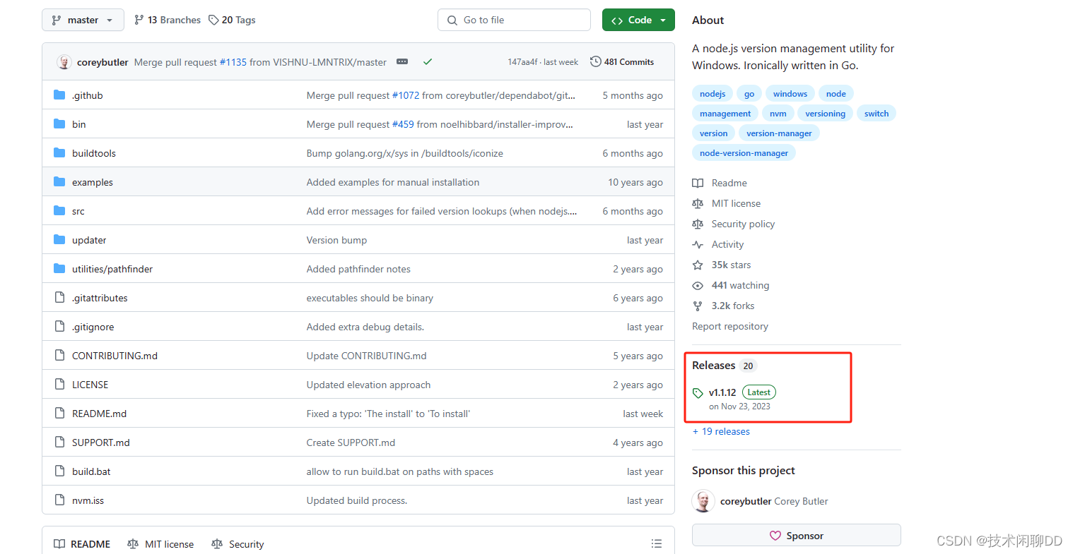Expand commit message ellipsis button

tap(402, 62)
